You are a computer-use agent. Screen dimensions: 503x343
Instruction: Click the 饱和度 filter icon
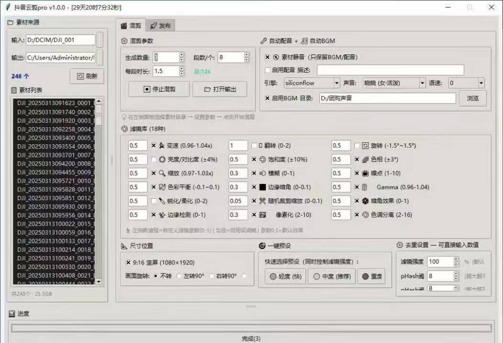(x=263, y=159)
